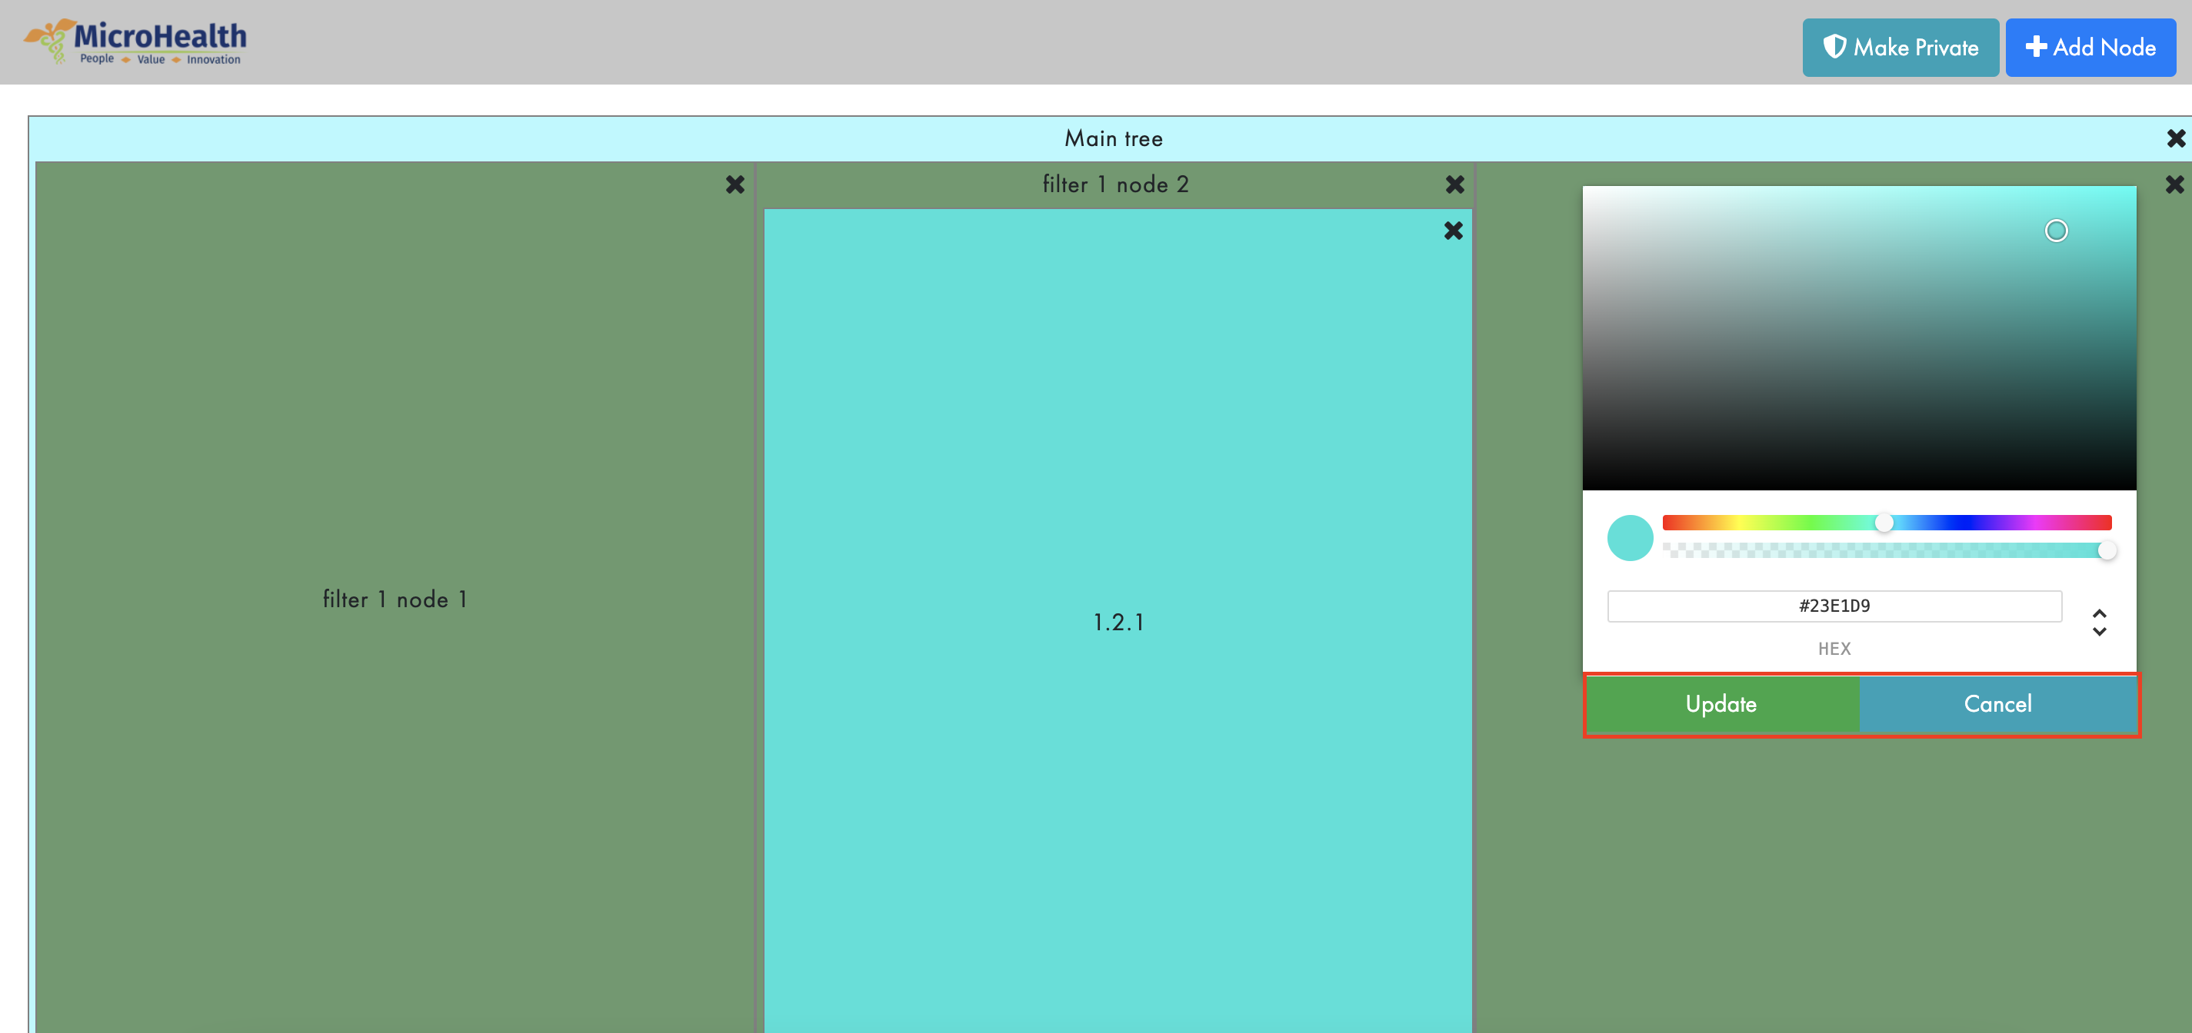Click the down arrow below the HEX field

coord(2099,633)
